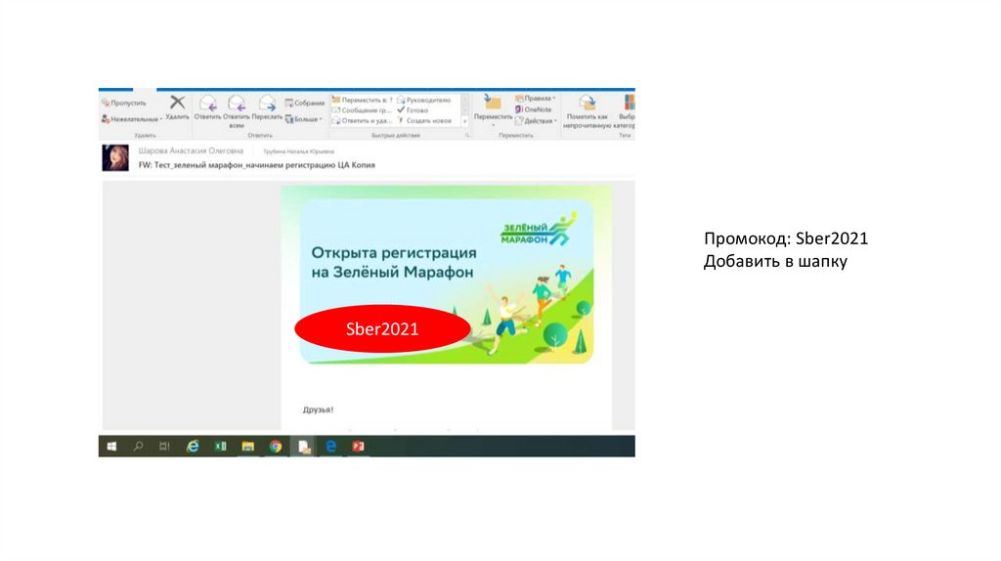The image size is (1001, 561).
Task: Launch Internet Explorer from the taskbar
Action: coord(193,446)
